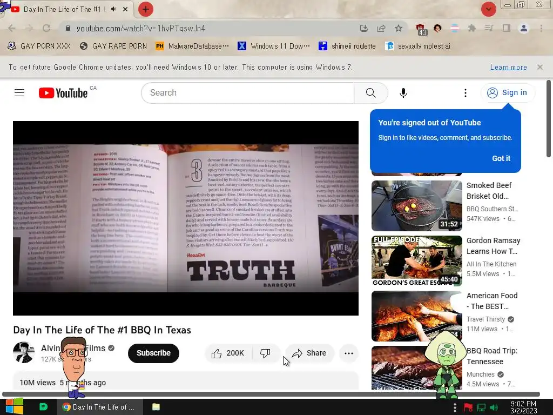Dismiss the Chrome update info bar
The width and height of the screenshot is (553, 415).
(x=539, y=67)
